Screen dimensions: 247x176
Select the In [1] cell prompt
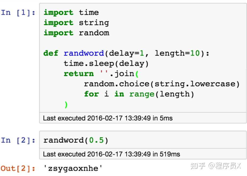[x=18, y=13]
